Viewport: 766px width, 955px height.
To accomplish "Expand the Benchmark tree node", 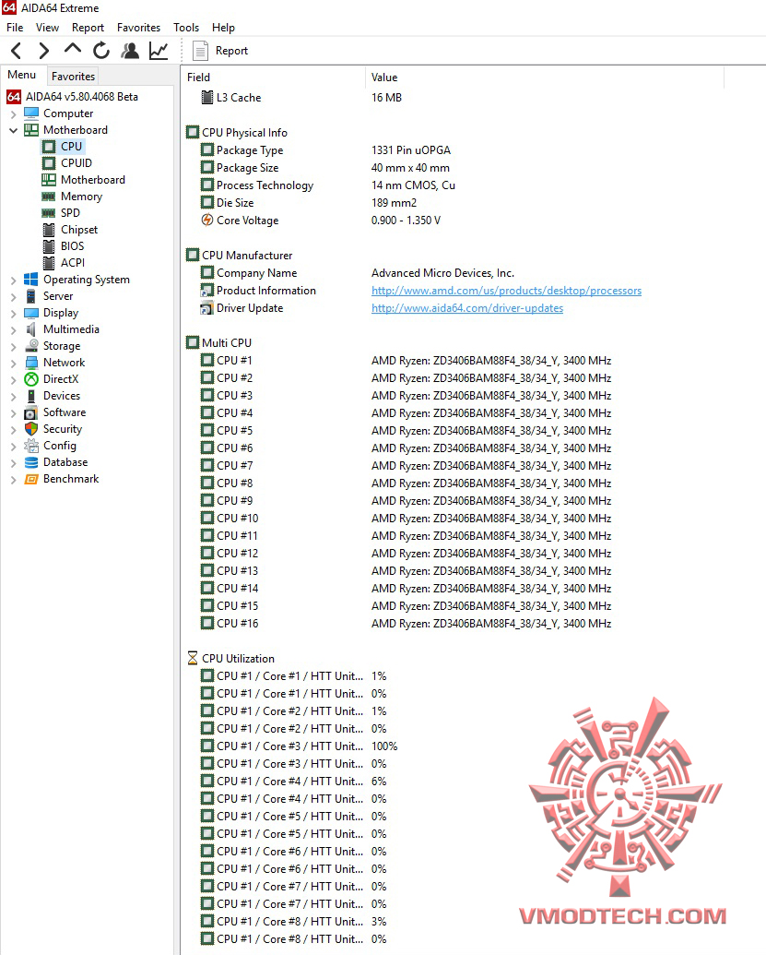I will 13,479.
